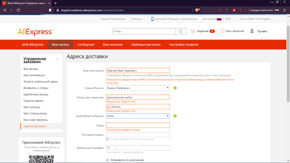
Task: Close the Мой AliExpress browser tab
Action: [49, 3]
